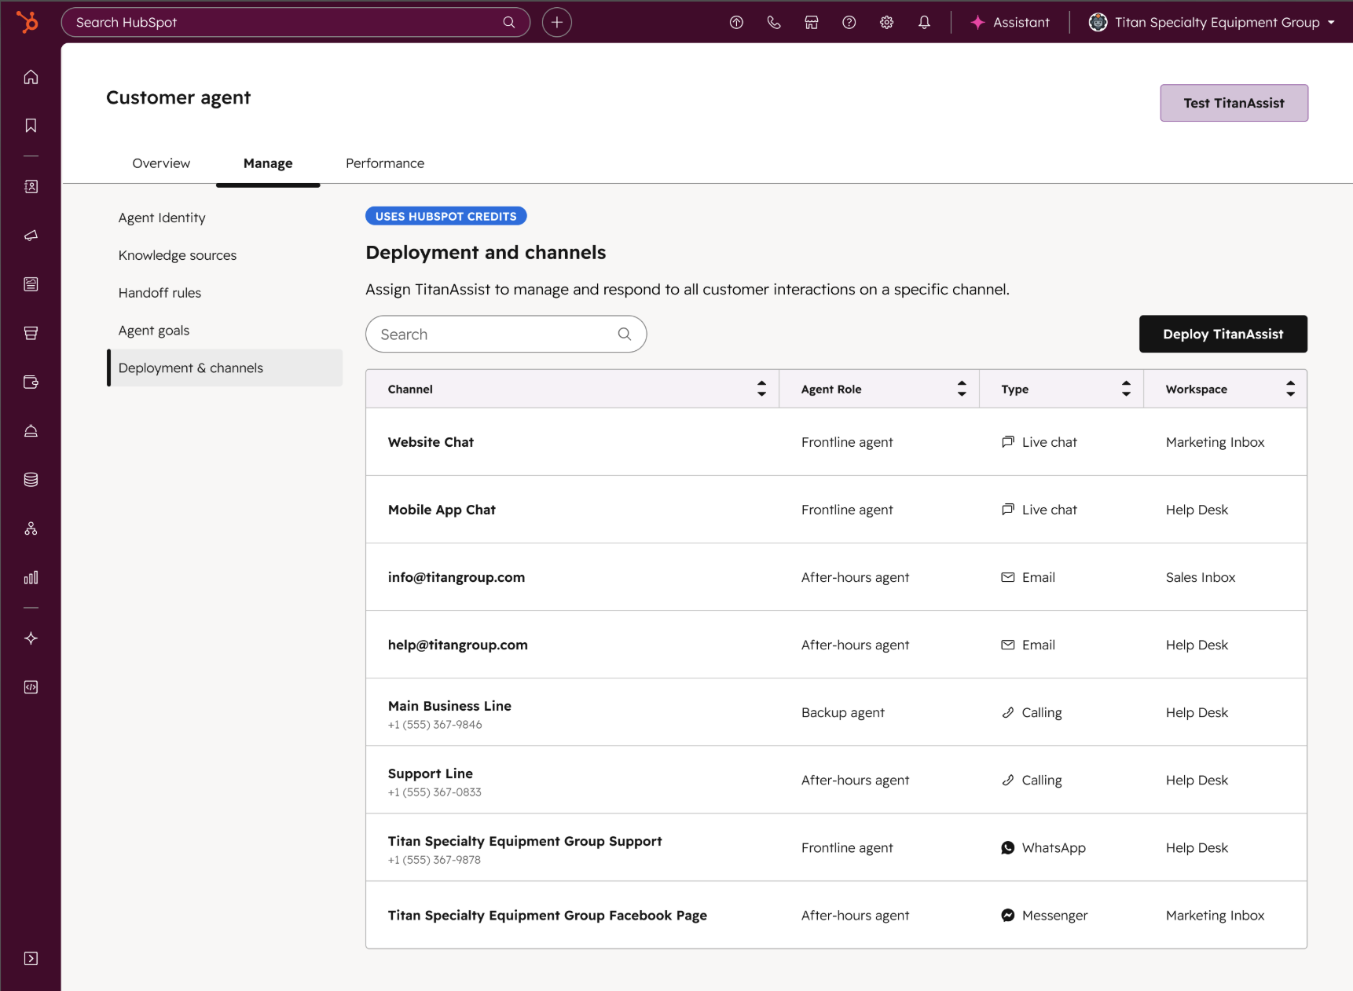Screen dimensions: 1353x991
Task: Open the Automation workflows icon
Action: point(31,528)
